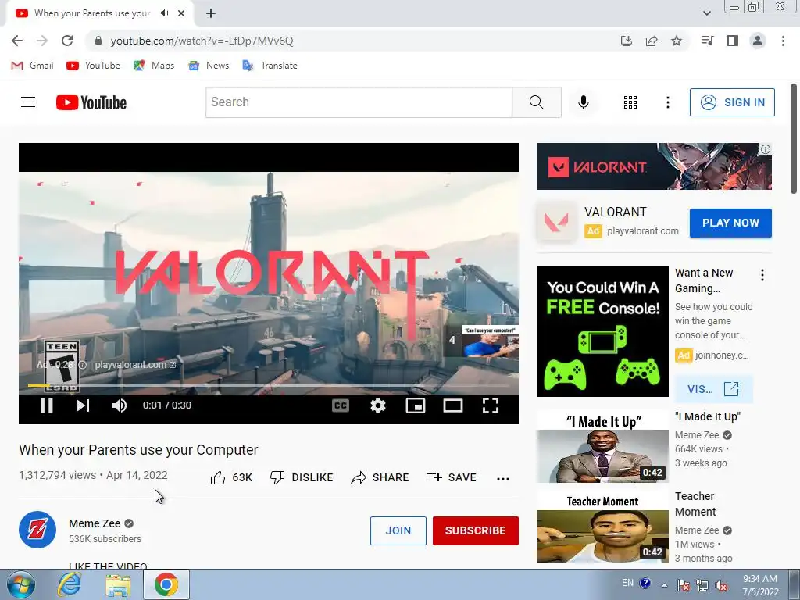
Task: Open Chrome profile avatar
Action: [758, 41]
